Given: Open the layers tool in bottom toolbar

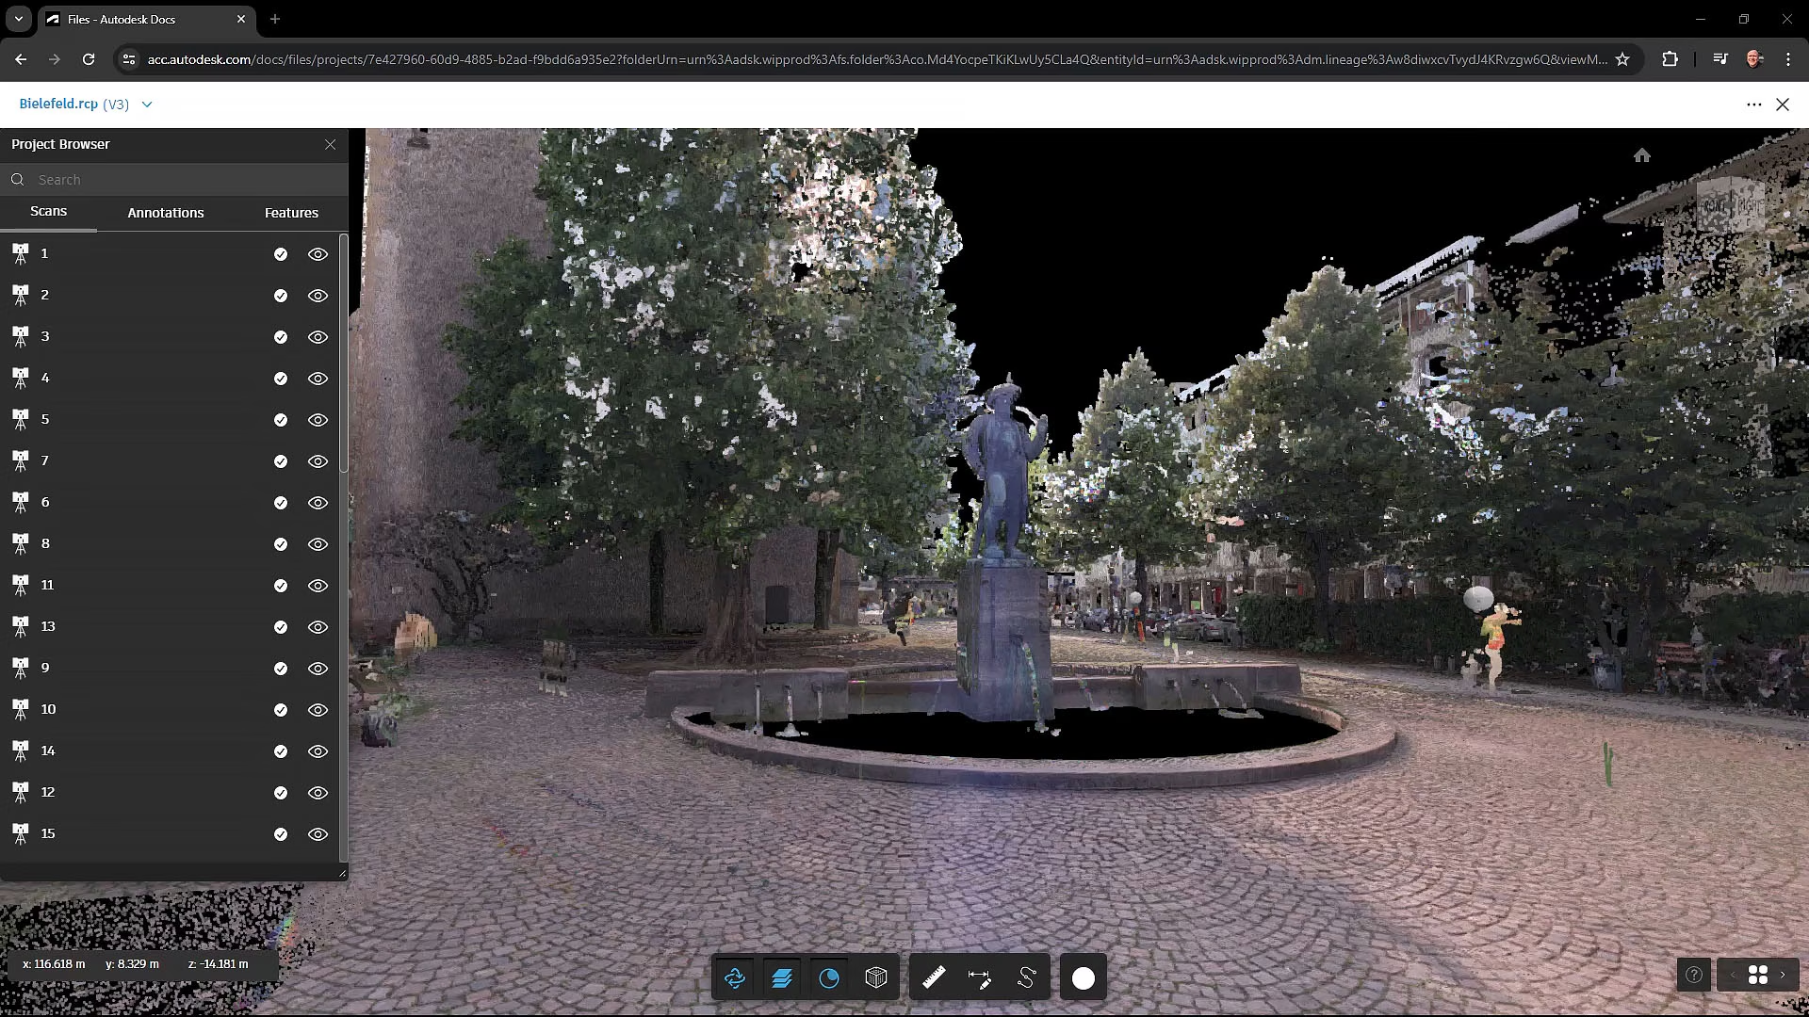Looking at the screenshot, I should click(781, 978).
